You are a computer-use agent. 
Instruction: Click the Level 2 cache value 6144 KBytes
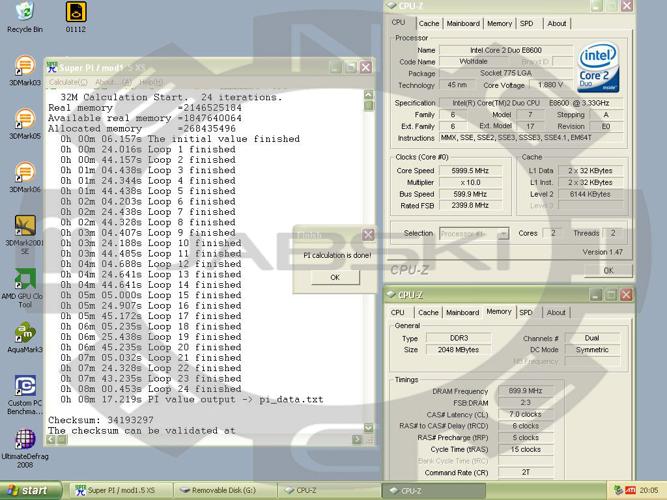click(590, 194)
